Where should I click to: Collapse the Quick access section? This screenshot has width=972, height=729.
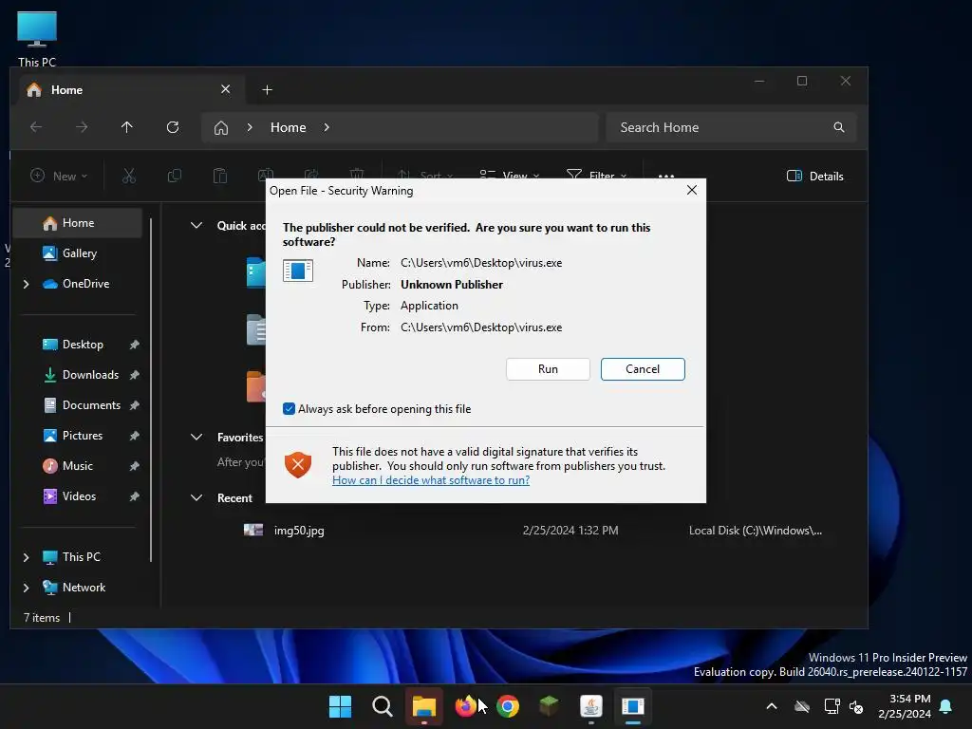coord(196,226)
